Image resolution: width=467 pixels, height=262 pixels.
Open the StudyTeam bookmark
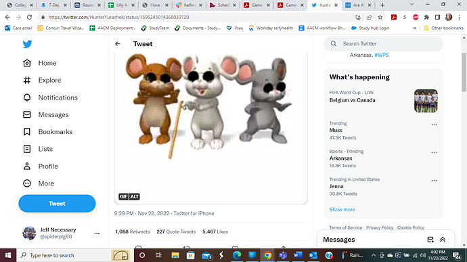click(x=156, y=28)
